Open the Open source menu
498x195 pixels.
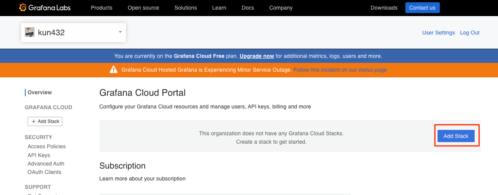coord(143,8)
